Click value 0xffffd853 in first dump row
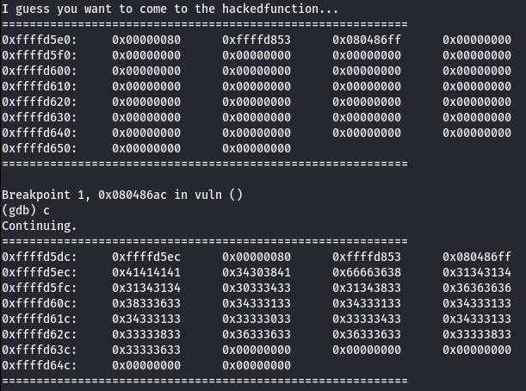The image size is (526, 391). [x=257, y=40]
